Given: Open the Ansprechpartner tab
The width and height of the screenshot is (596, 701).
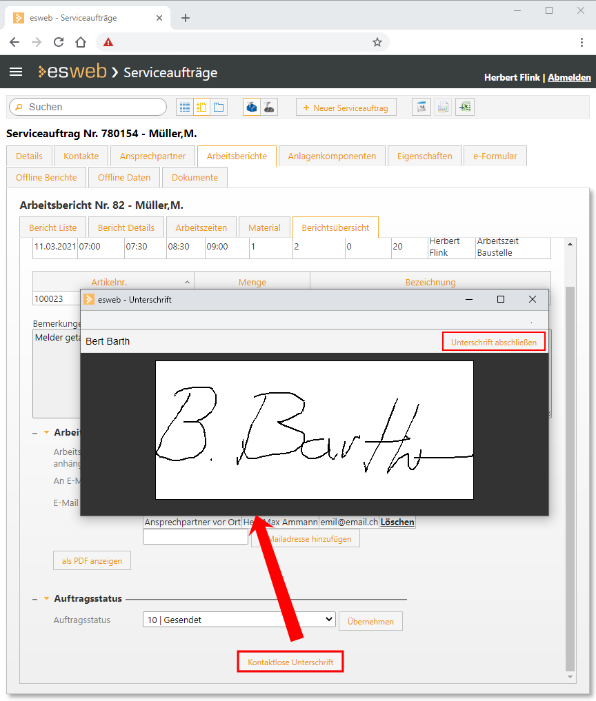Looking at the screenshot, I should [x=152, y=156].
